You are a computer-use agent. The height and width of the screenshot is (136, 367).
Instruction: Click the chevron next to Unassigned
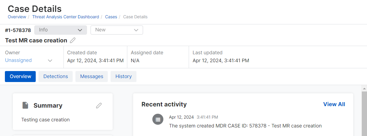[50, 60]
